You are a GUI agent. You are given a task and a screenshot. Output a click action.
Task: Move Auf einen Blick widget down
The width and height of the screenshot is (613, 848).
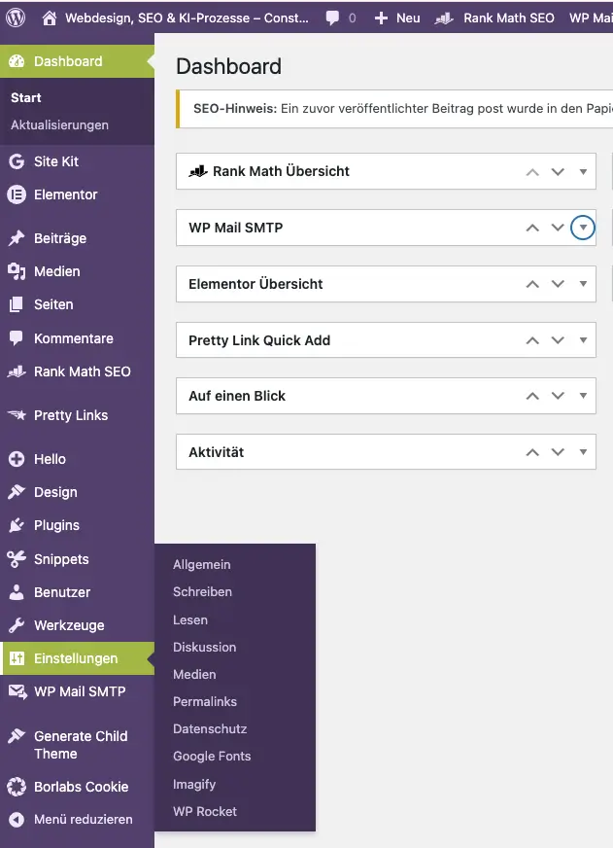558,396
